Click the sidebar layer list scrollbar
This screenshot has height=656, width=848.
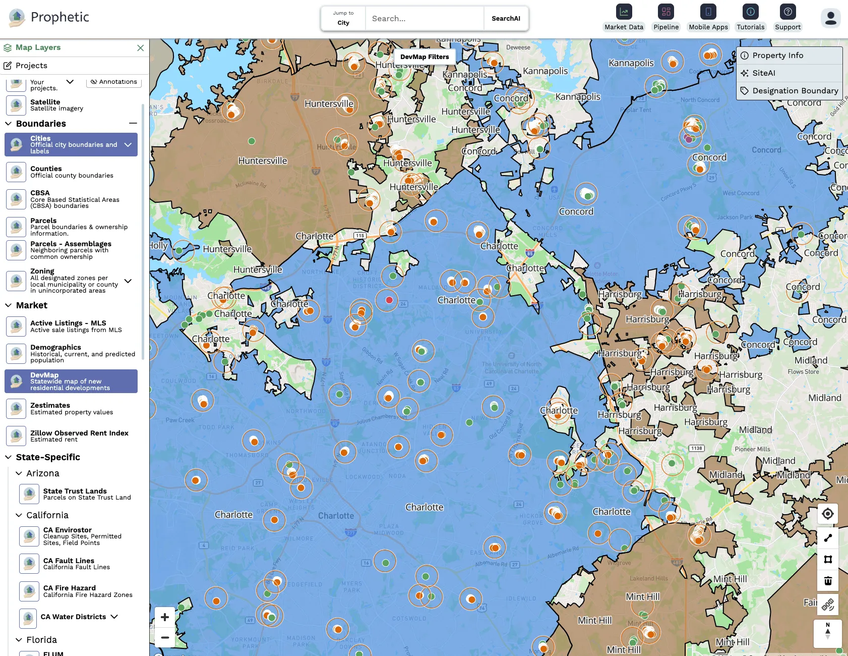pyautogui.click(x=143, y=231)
